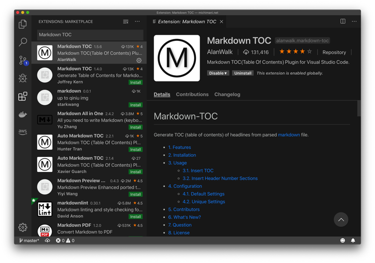Click the Markdown TOC search field
This screenshot has height=263, width=375.
pos(90,35)
